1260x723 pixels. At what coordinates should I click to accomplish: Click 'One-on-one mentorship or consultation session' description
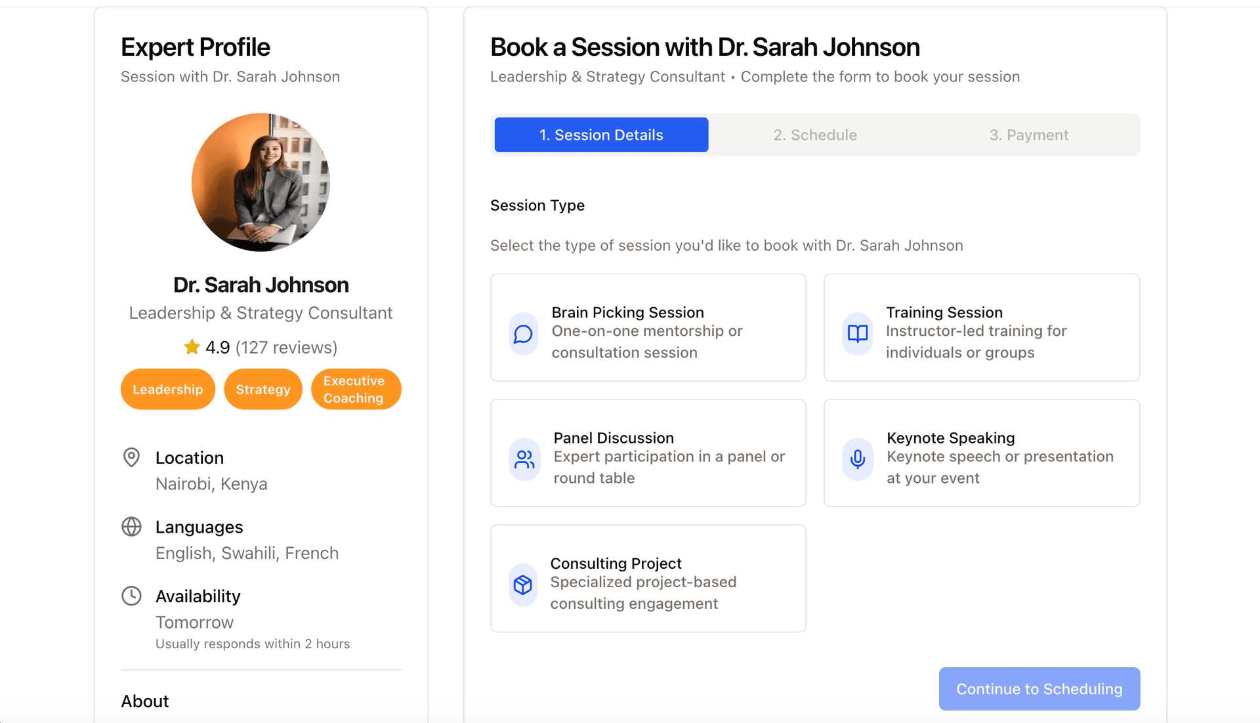point(647,342)
